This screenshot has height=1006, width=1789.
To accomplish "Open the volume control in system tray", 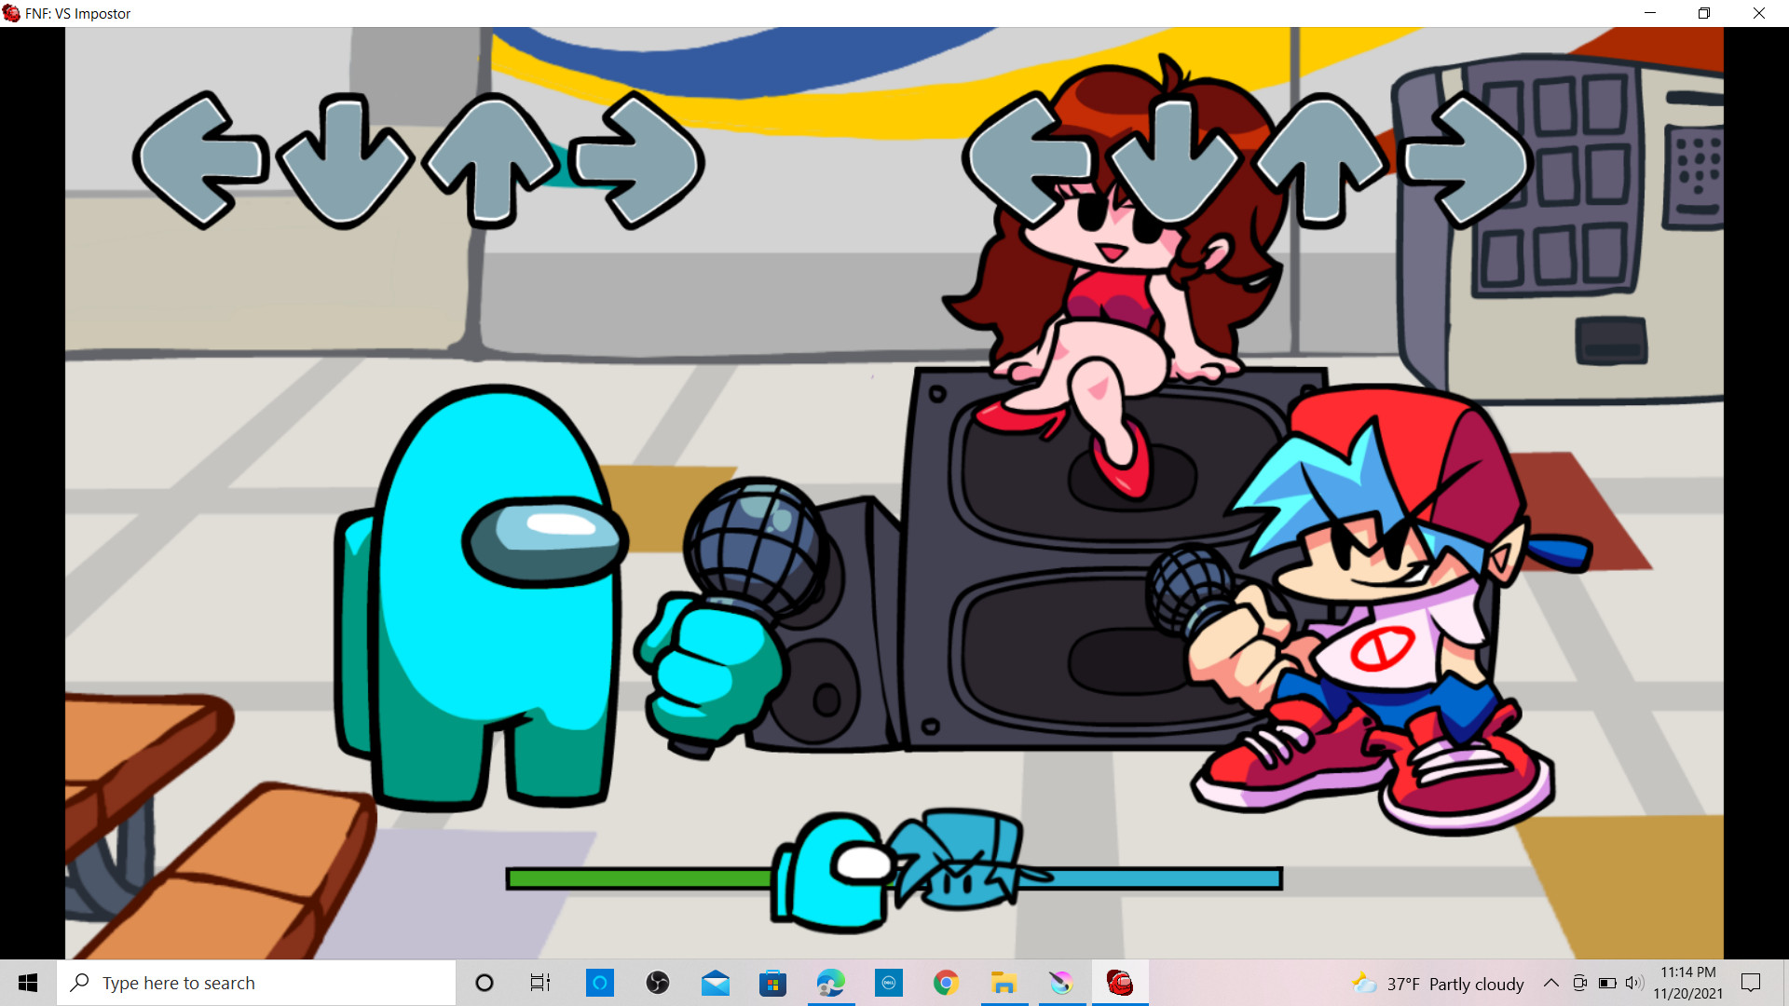I will [1634, 983].
